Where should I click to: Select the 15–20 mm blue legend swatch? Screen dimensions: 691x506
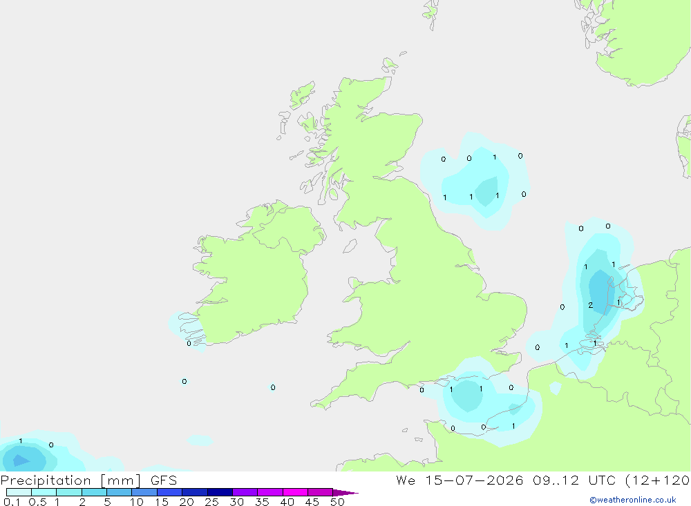pos(170,492)
